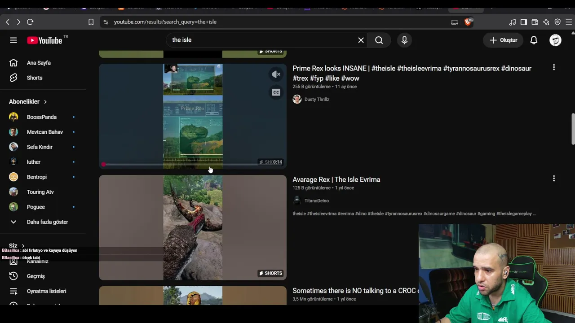Open the Sometimes there is NO talking title
The width and height of the screenshot is (575, 323).
pos(355,291)
